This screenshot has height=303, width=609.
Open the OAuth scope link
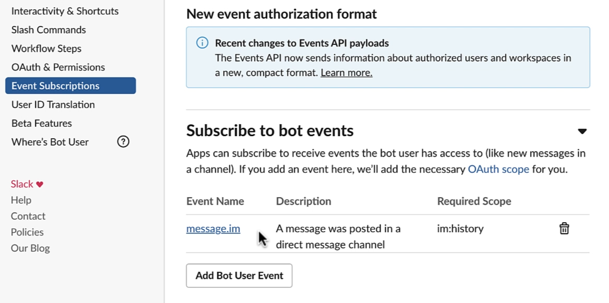tap(498, 169)
